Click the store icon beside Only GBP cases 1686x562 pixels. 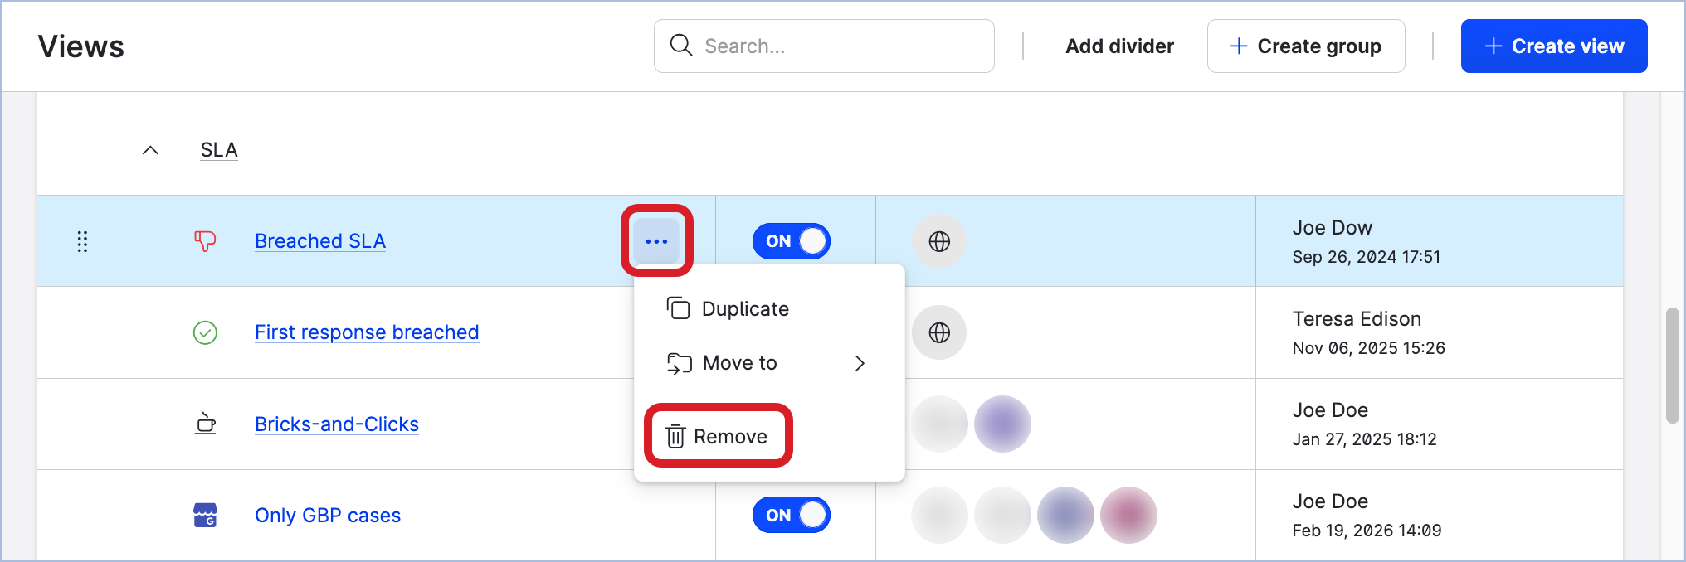coord(205,515)
